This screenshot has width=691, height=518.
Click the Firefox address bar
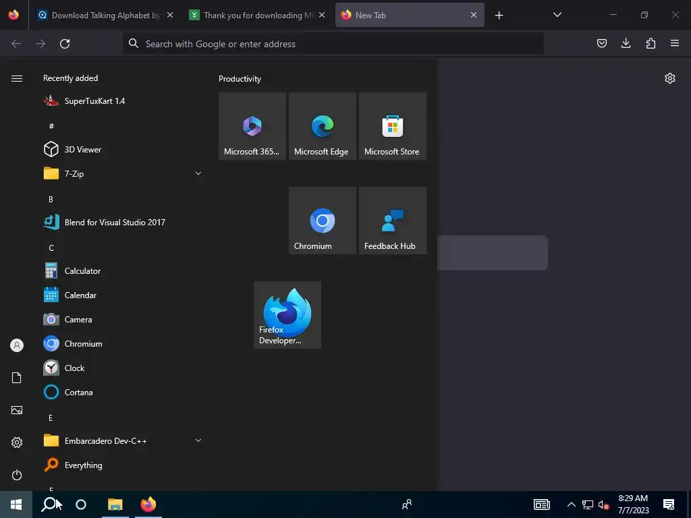click(333, 44)
